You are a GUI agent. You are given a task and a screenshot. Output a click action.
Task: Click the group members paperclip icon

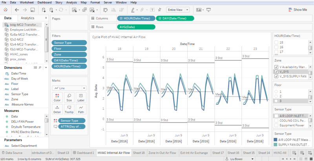[x=142, y=10]
